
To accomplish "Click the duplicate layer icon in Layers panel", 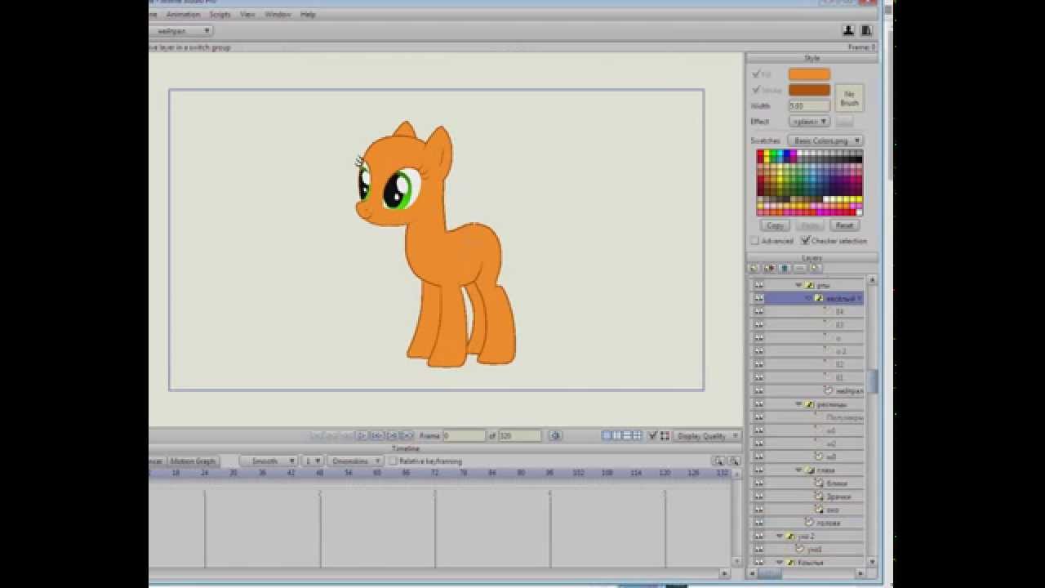I will tap(770, 269).
